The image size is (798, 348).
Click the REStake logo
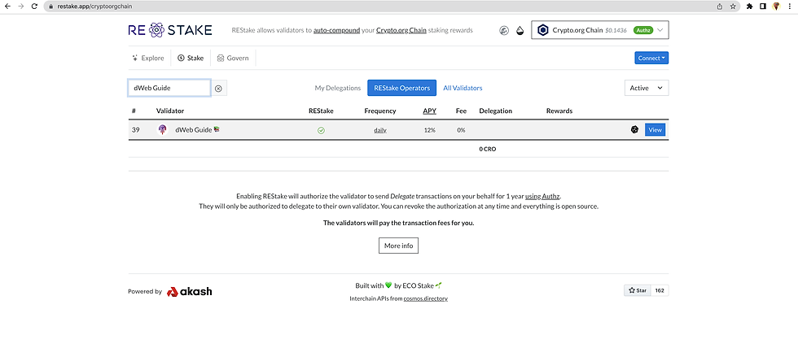[170, 30]
